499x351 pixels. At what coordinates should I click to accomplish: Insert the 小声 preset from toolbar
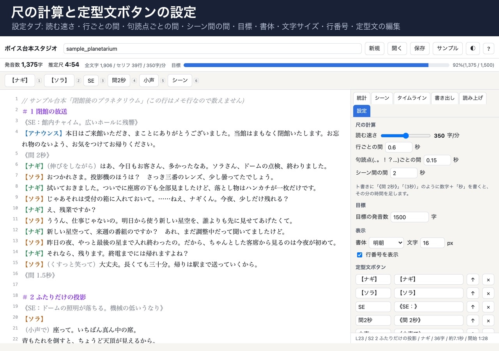tap(149, 80)
